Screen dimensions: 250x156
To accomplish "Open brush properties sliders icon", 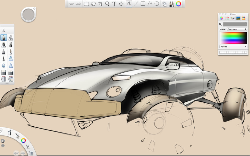I will (x=4, y=31).
